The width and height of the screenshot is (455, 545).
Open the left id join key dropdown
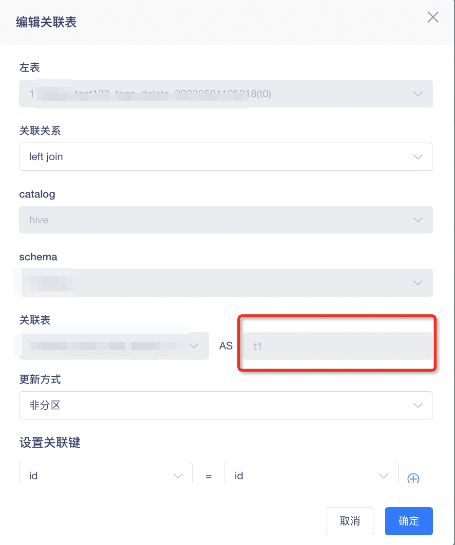[x=106, y=473]
